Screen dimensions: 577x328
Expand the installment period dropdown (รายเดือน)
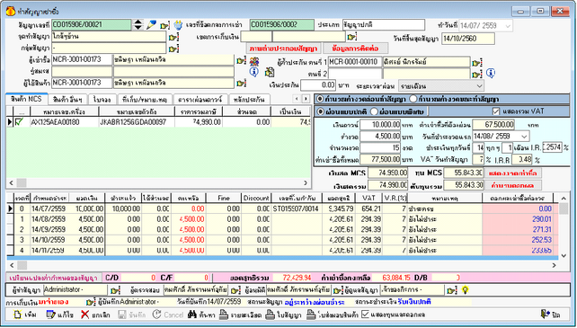(479, 85)
